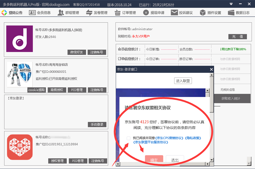Open the 投诉建议 menu label
Viewport: 255px width, 169px height.
[x=186, y=13]
